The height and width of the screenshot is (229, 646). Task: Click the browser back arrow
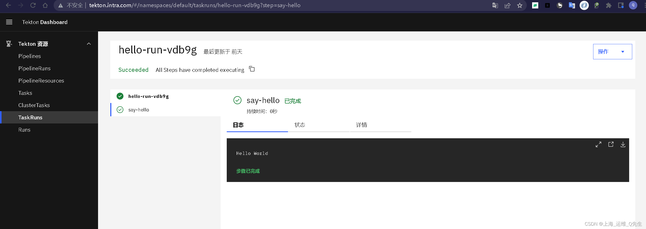[8, 5]
